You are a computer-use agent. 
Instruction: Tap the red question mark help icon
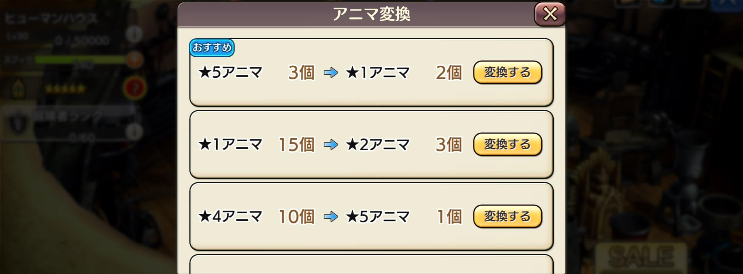pyautogui.click(x=135, y=88)
